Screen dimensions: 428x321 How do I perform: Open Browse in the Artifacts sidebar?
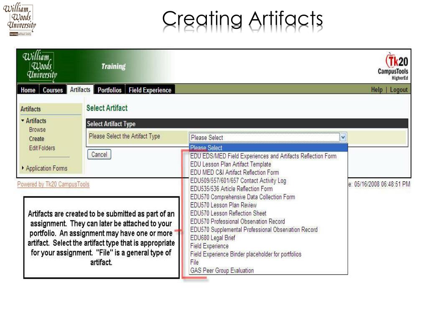point(37,130)
